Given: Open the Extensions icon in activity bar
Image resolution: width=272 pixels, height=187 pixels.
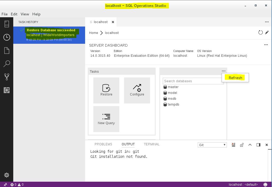Looking at the screenshot, I should pyautogui.click(x=7, y=90).
